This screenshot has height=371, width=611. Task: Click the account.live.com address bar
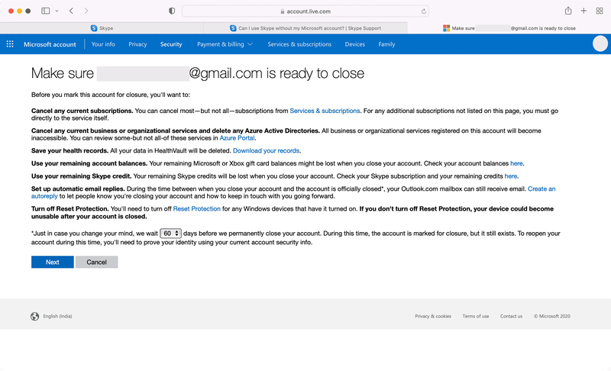[305, 11]
